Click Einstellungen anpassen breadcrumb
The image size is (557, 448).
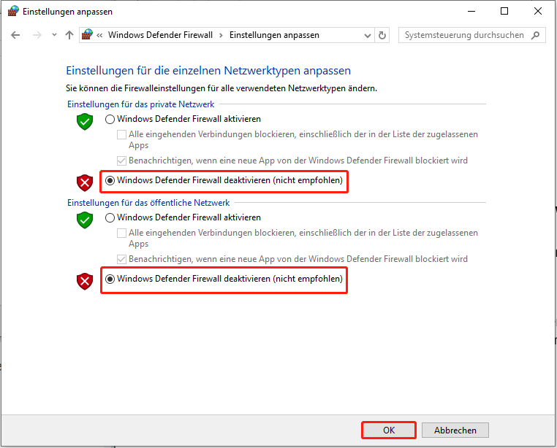pyautogui.click(x=274, y=35)
